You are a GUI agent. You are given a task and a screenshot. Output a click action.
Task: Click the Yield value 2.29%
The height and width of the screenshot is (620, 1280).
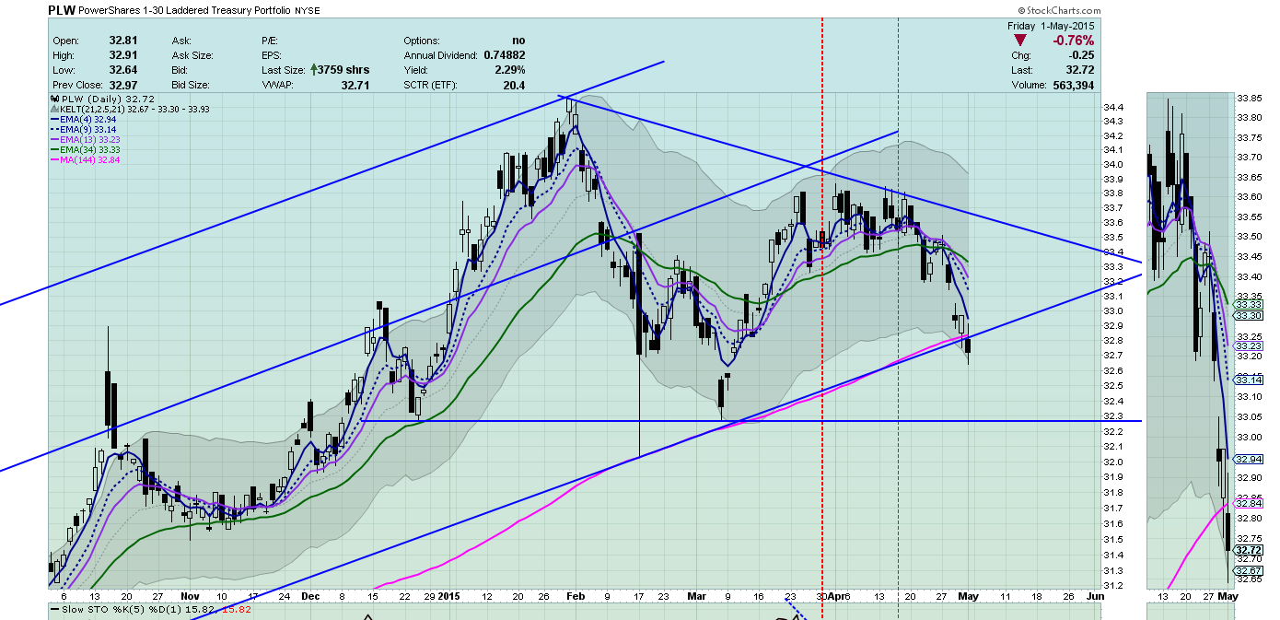[x=510, y=70]
